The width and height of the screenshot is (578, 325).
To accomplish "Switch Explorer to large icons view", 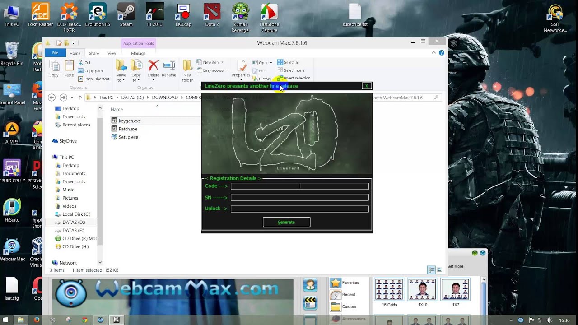I will (439, 270).
